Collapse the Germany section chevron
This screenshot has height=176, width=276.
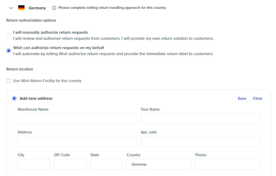(11, 8)
